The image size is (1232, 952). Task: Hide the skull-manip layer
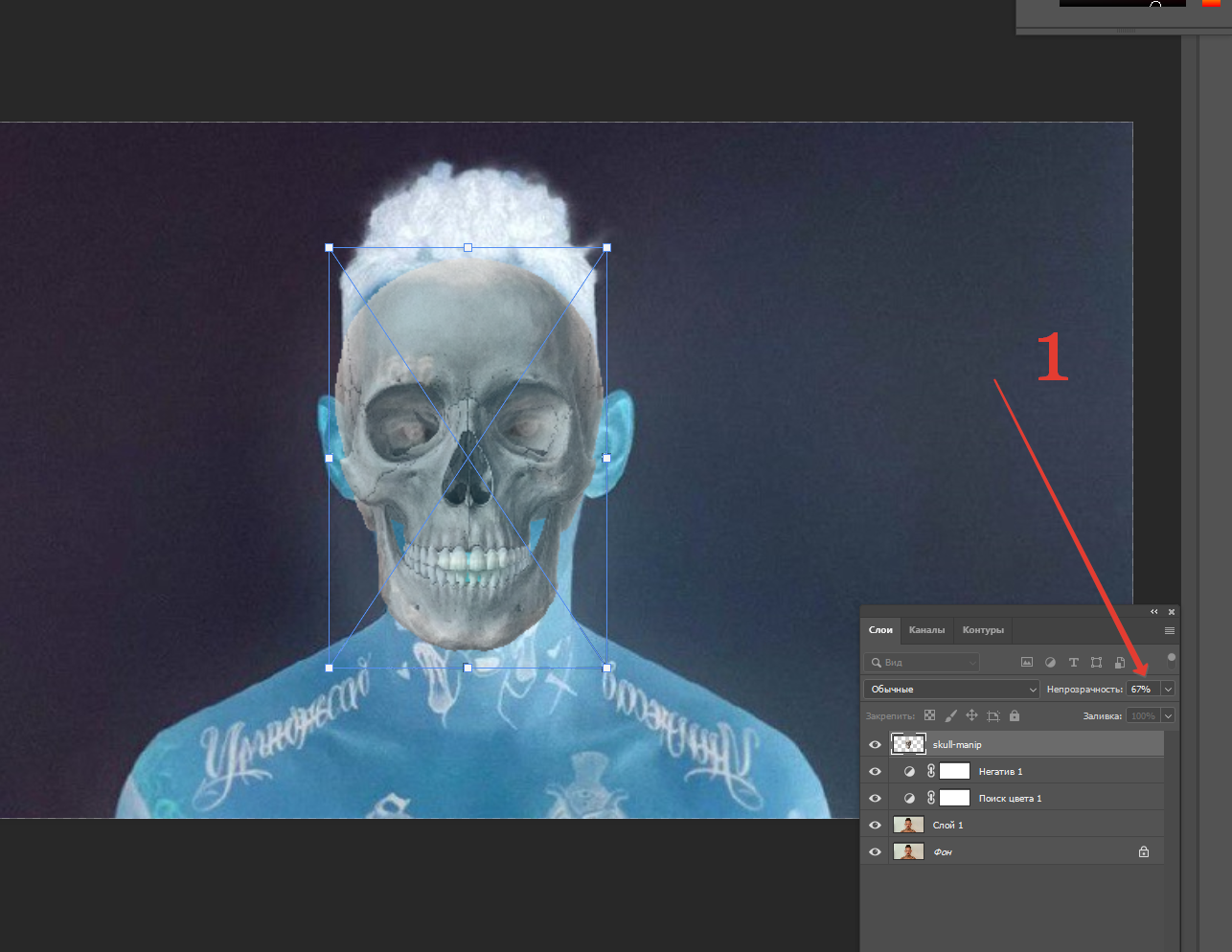pyautogui.click(x=875, y=744)
